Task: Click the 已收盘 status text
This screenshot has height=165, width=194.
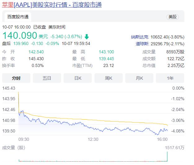Action: [x=40, y=27]
